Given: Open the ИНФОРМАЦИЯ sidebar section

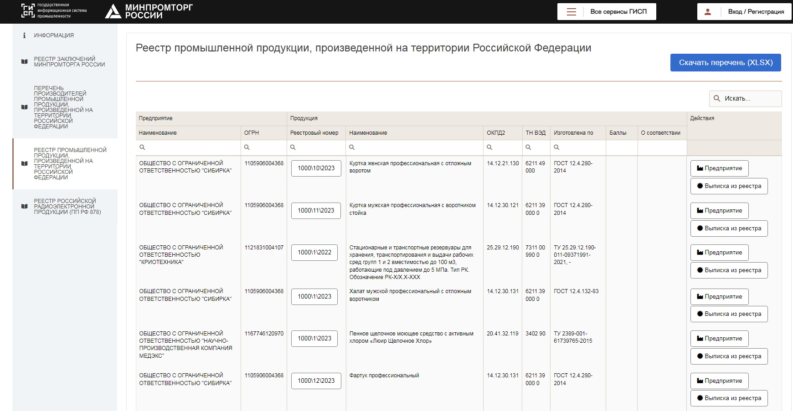Looking at the screenshot, I should 65,36.
